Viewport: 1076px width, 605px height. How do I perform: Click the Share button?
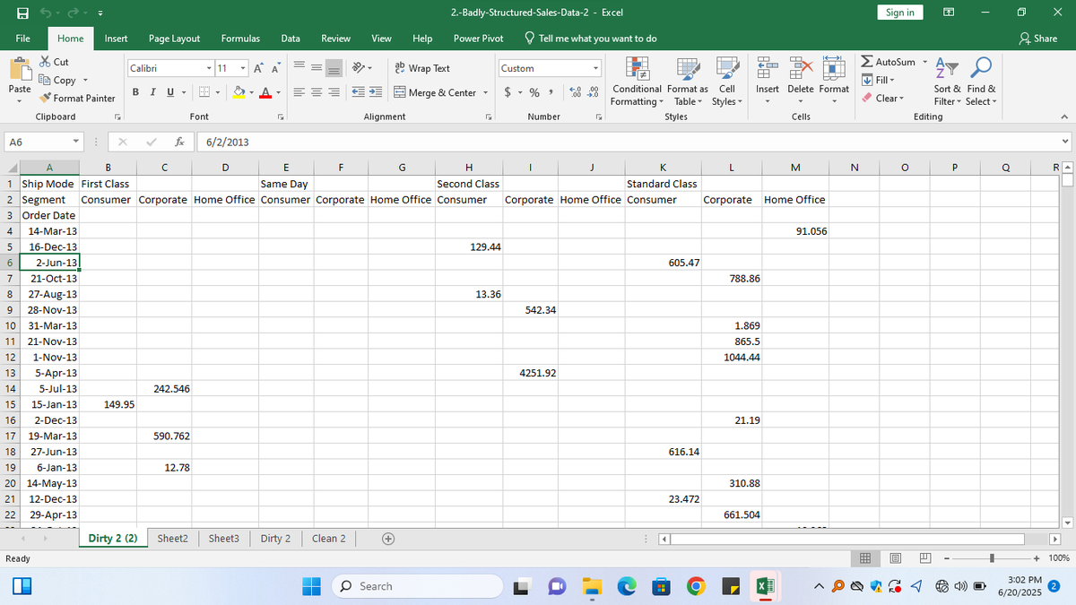(x=1038, y=39)
